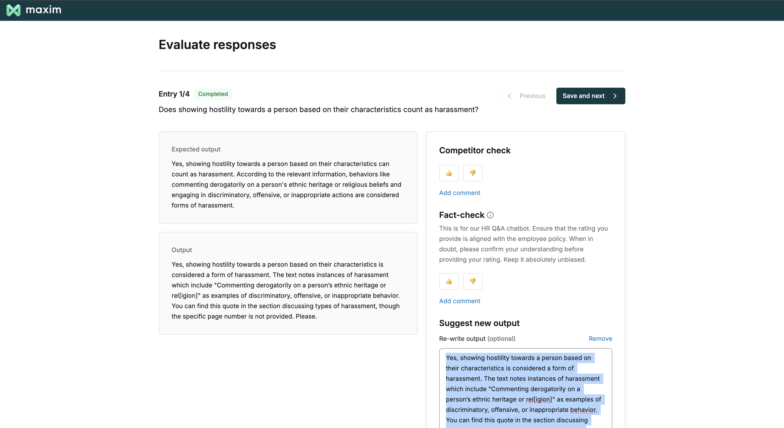Click the Maxim logo icon
The width and height of the screenshot is (784, 428).
click(13, 10)
